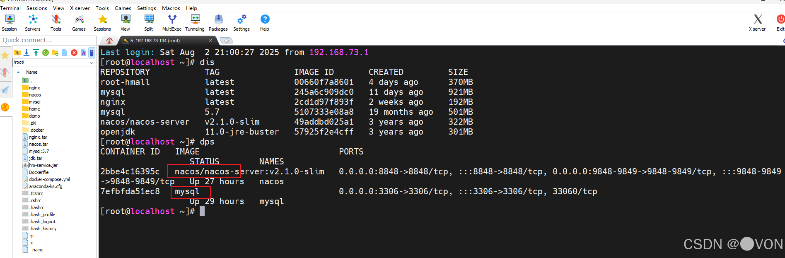Download selected files in SFTP toolbar

click(27, 53)
